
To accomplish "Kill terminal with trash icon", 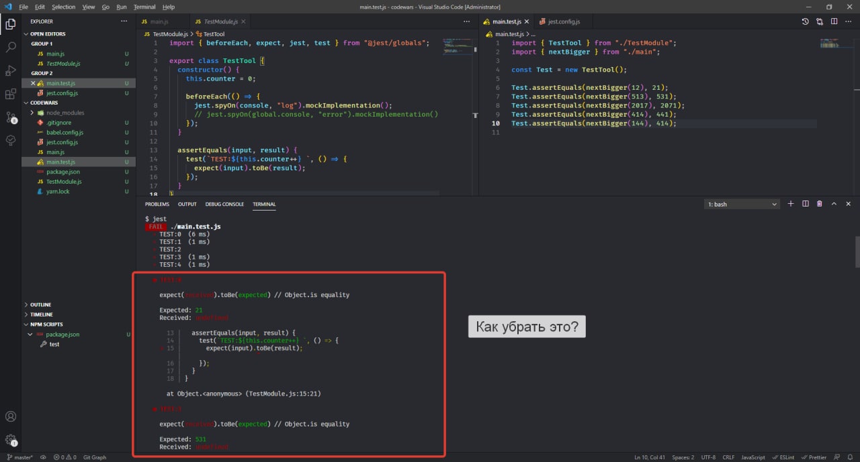I will (819, 204).
